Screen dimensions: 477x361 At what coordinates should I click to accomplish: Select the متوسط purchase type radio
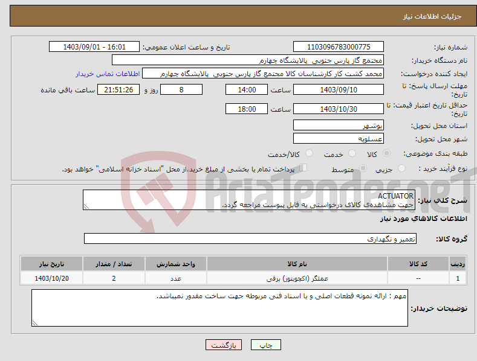point(363,168)
